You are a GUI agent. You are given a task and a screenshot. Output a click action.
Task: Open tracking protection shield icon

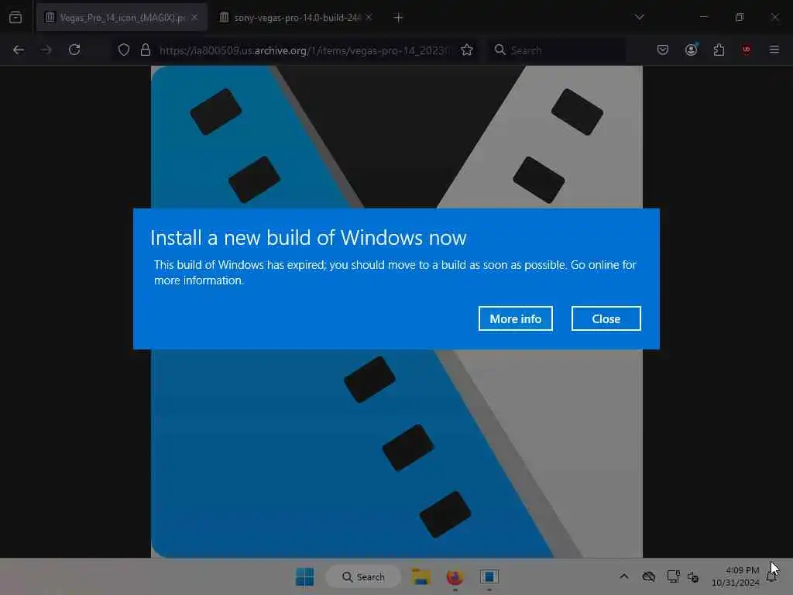(124, 50)
